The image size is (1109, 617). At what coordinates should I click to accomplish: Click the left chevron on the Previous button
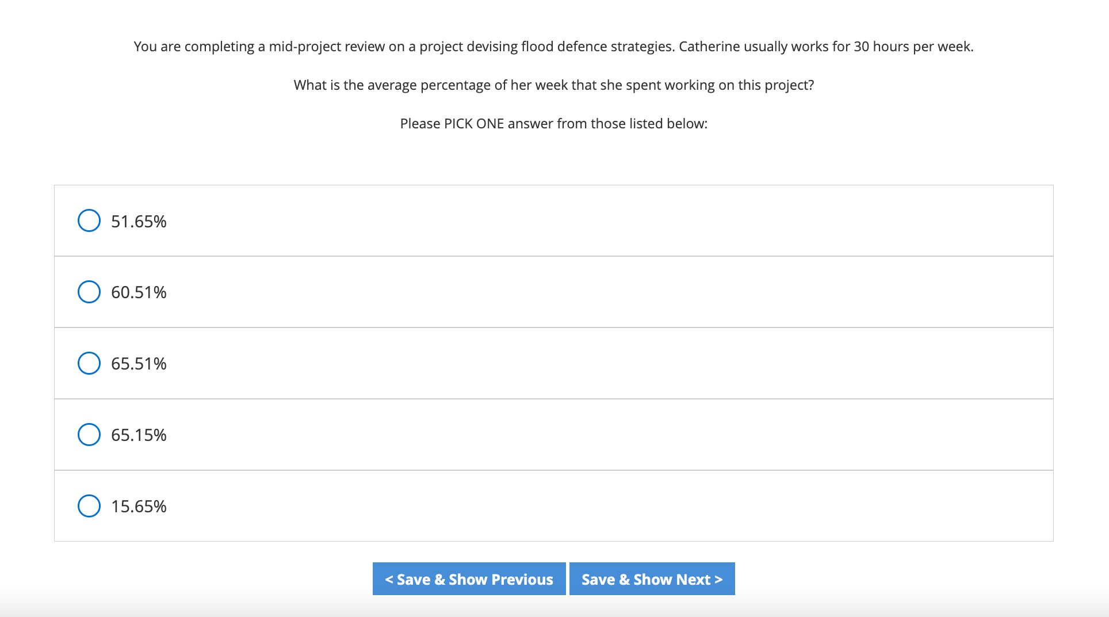389,580
